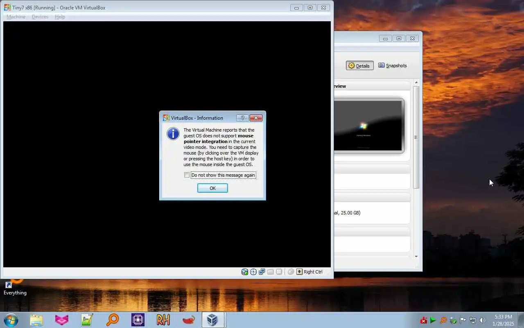Click the VM preview thumbnail in Manager
Viewport: 524px width, 328px height.
coord(368,126)
